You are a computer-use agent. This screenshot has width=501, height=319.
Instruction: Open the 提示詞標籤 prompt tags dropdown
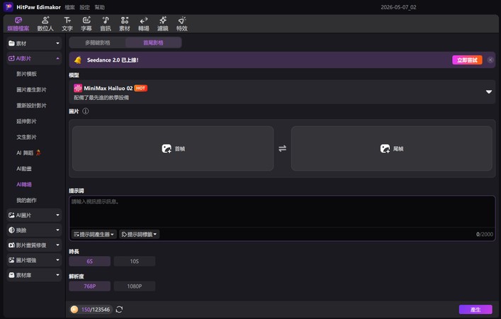click(140, 235)
